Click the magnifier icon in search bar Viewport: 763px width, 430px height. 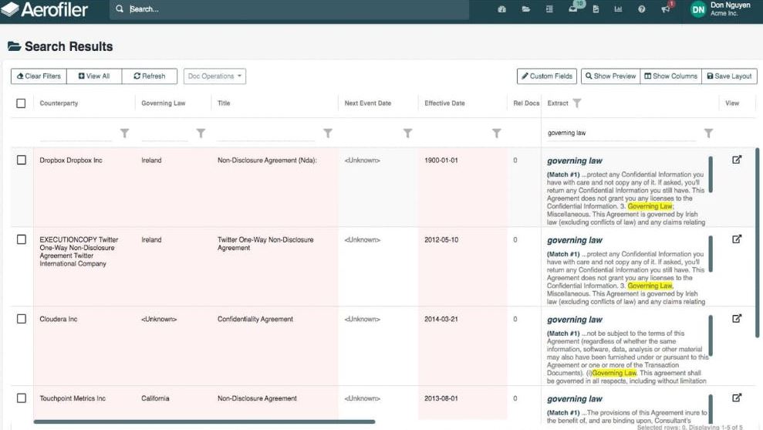coord(120,8)
